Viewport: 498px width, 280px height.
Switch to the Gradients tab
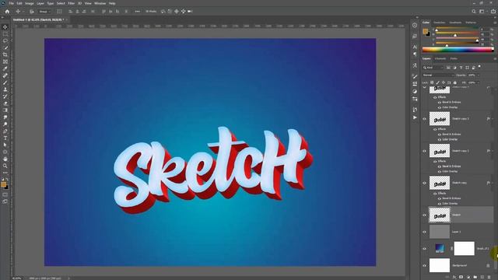(455, 23)
